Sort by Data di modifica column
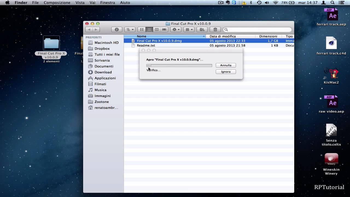This screenshot has width=350, height=197. click(x=231, y=36)
